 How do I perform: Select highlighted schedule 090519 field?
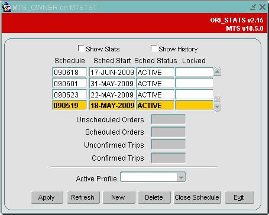tap(70, 105)
